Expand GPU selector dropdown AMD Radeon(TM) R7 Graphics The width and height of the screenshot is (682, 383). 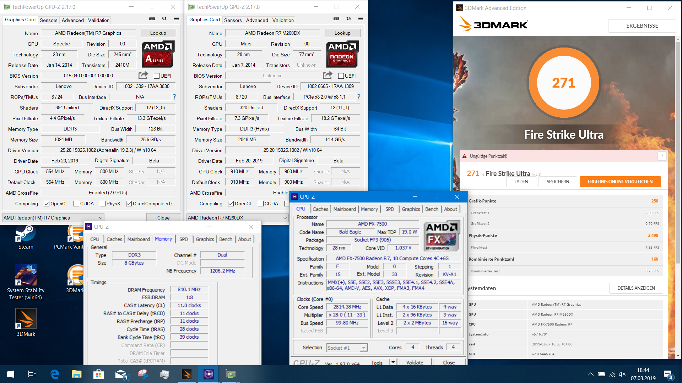53,218
